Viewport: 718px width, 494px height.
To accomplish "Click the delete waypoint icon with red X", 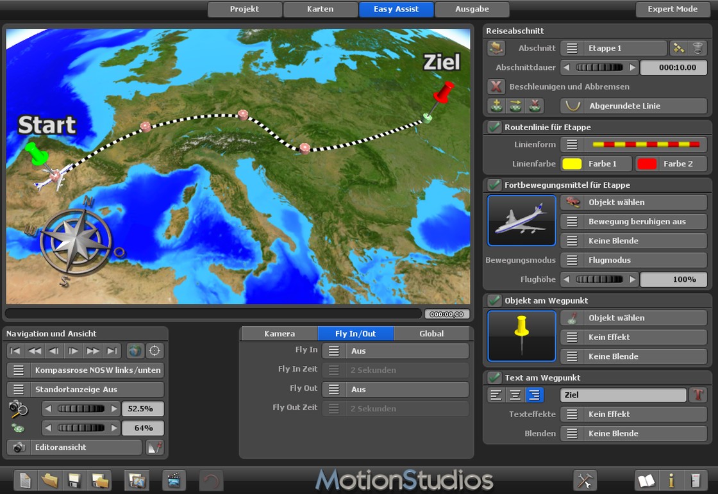I will pos(534,106).
